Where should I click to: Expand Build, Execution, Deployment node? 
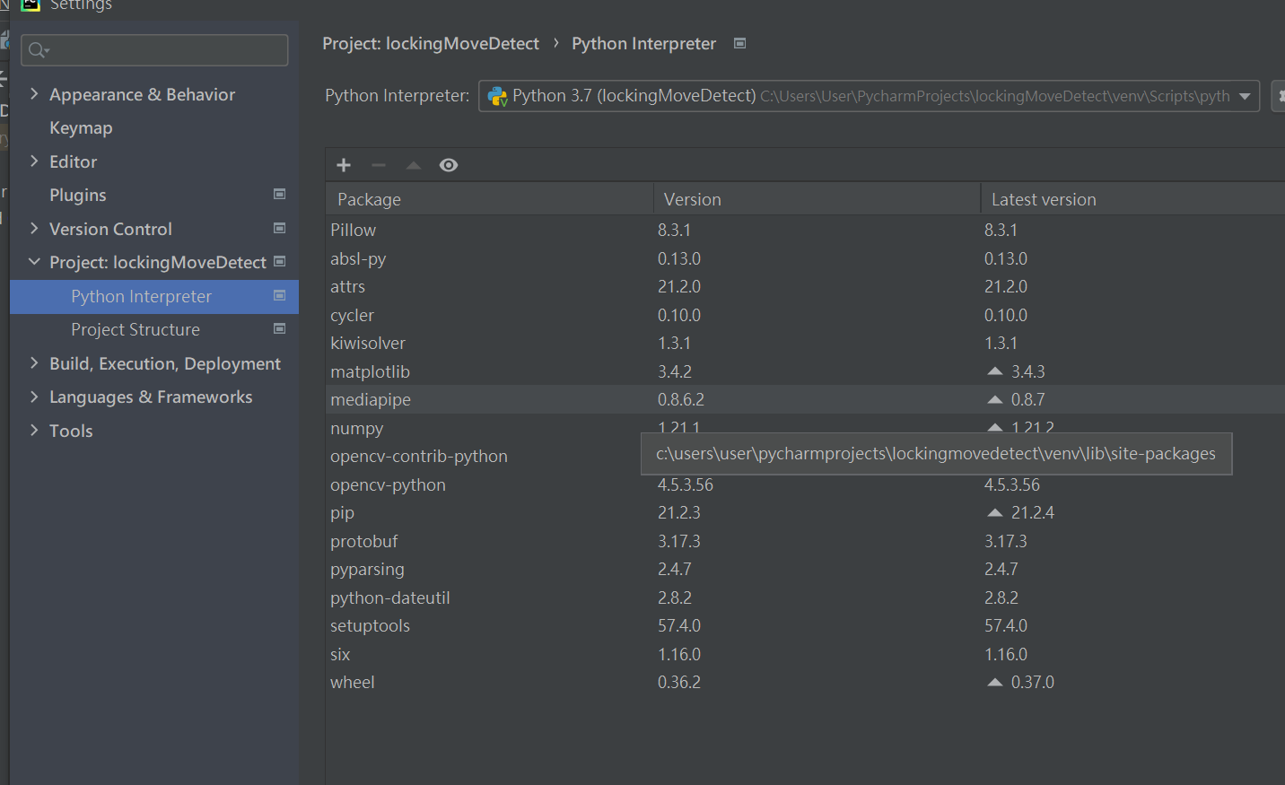pyautogui.click(x=34, y=362)
